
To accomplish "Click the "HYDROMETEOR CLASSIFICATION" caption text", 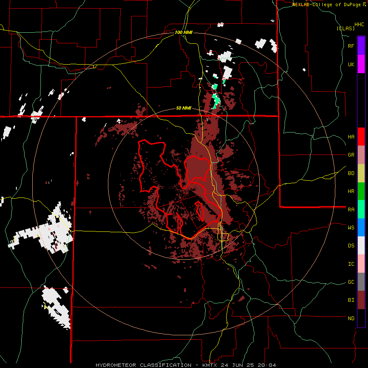I will [x=144, y=365].
